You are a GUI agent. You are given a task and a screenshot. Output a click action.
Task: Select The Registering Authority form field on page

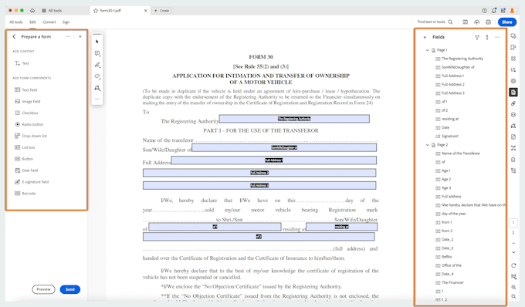pyautogui.click(x=294, y=119)
